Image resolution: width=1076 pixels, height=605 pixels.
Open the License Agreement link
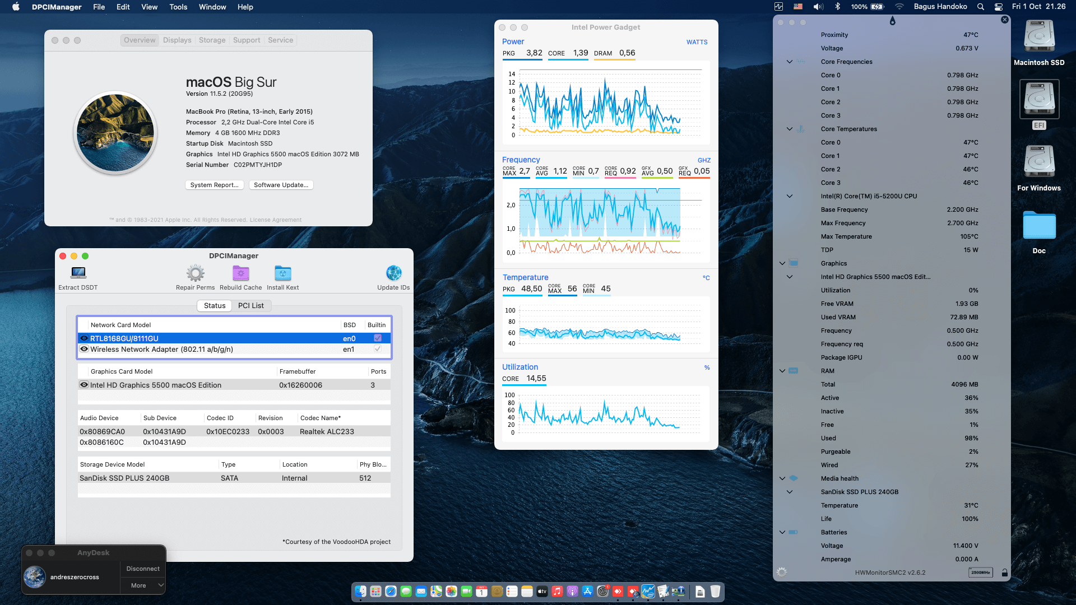(x=275, y=220)
